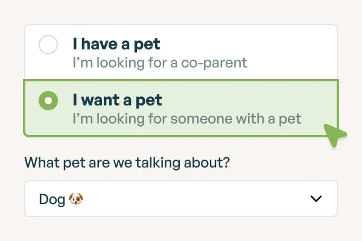Click the "I have a pet" heading
The height and width of the screenshot is (241, 362).
(x=116, y=44)
